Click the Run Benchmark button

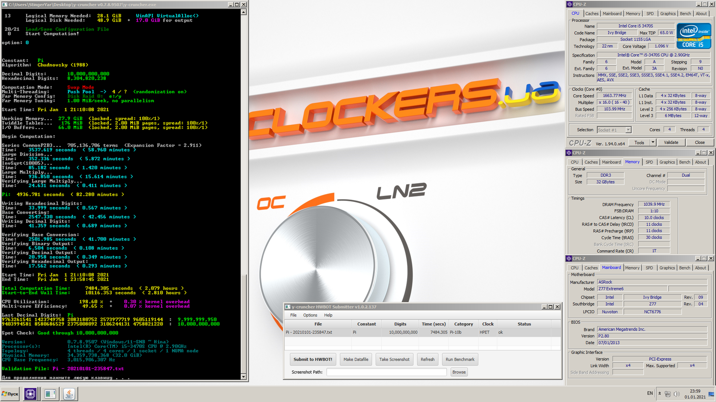click(460, 359)
